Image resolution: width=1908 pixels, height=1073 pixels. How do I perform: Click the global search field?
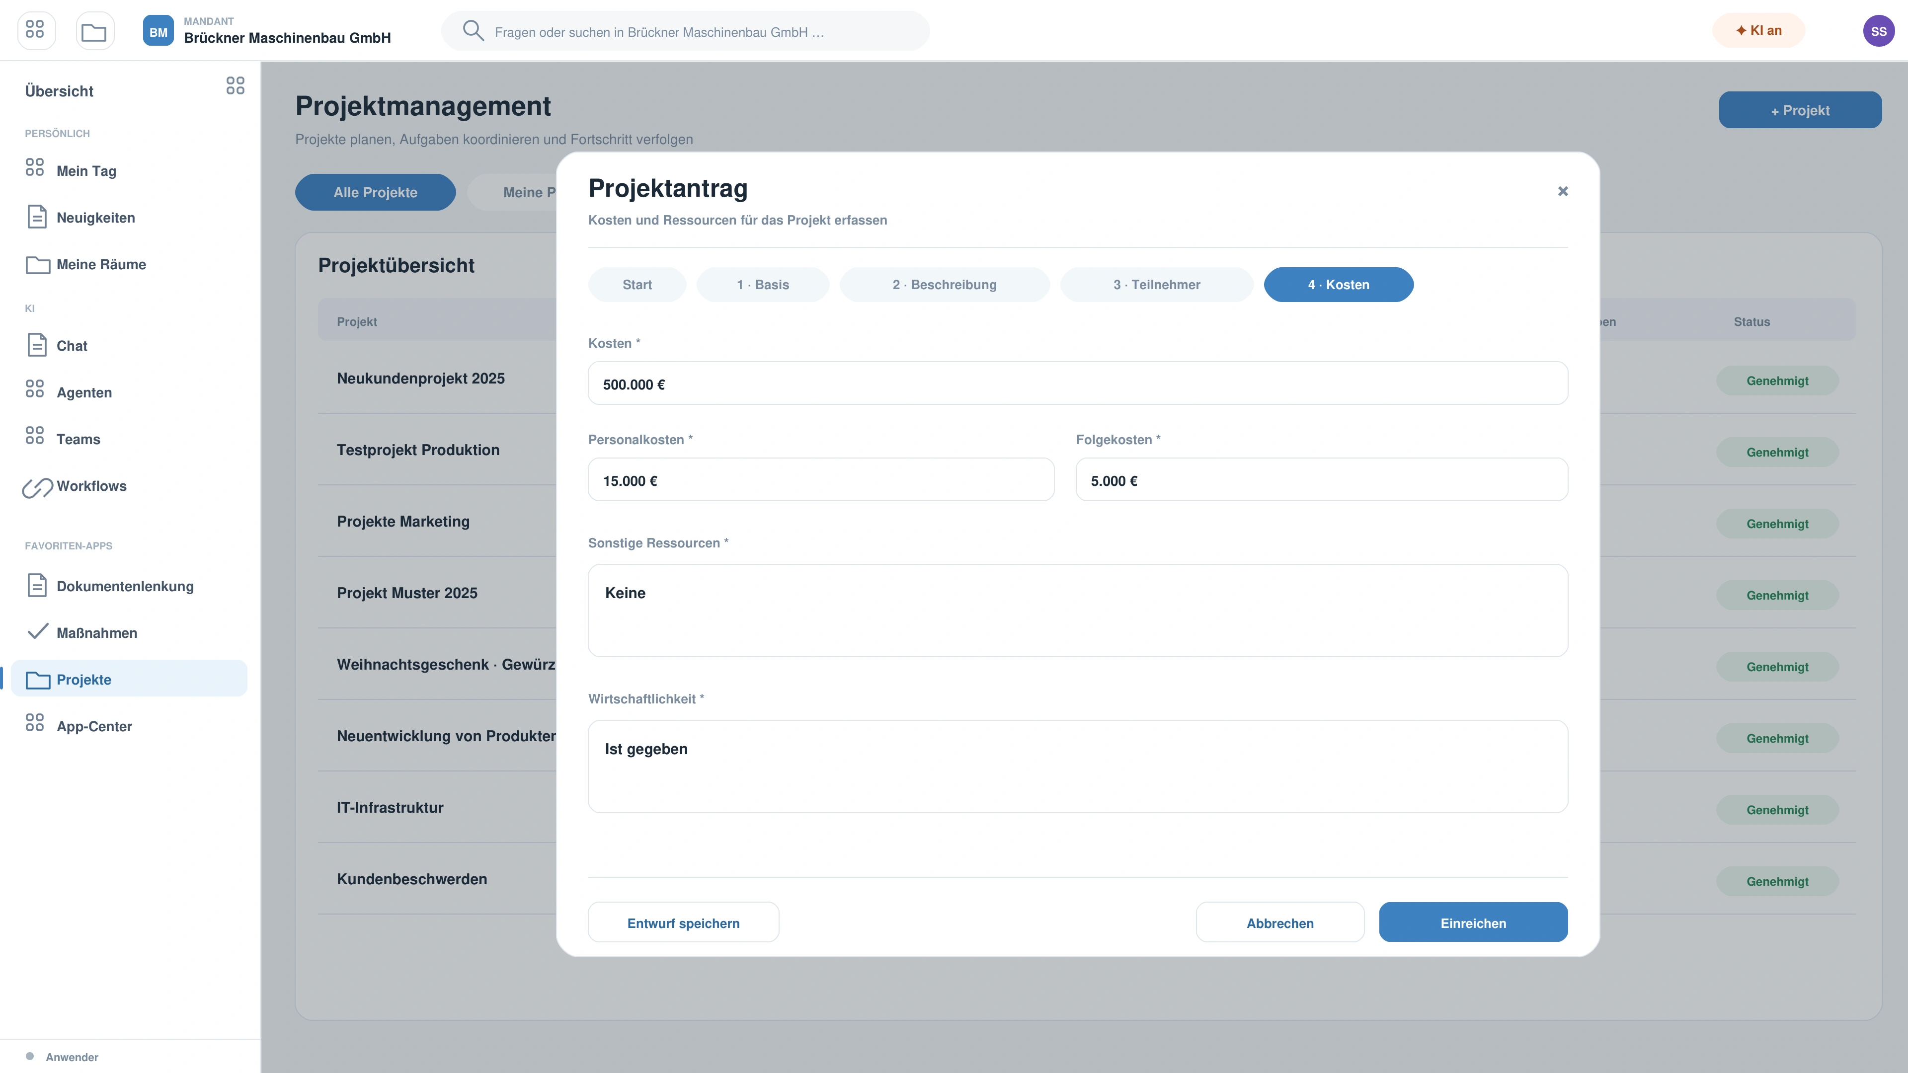[x=684, y=30]
